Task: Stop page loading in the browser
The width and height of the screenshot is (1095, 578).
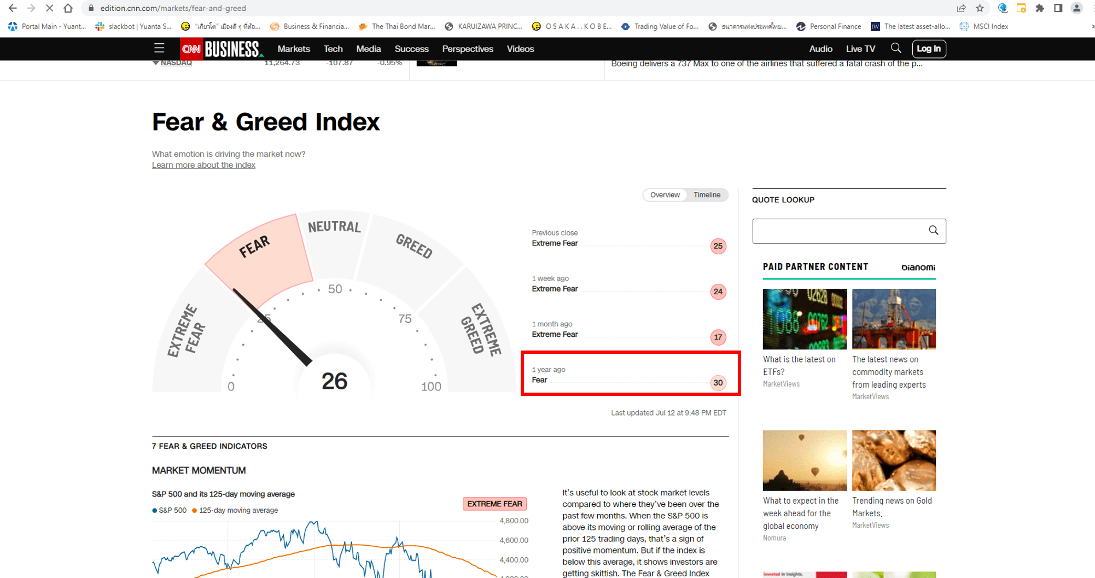Action: click(x=49, y=8)
